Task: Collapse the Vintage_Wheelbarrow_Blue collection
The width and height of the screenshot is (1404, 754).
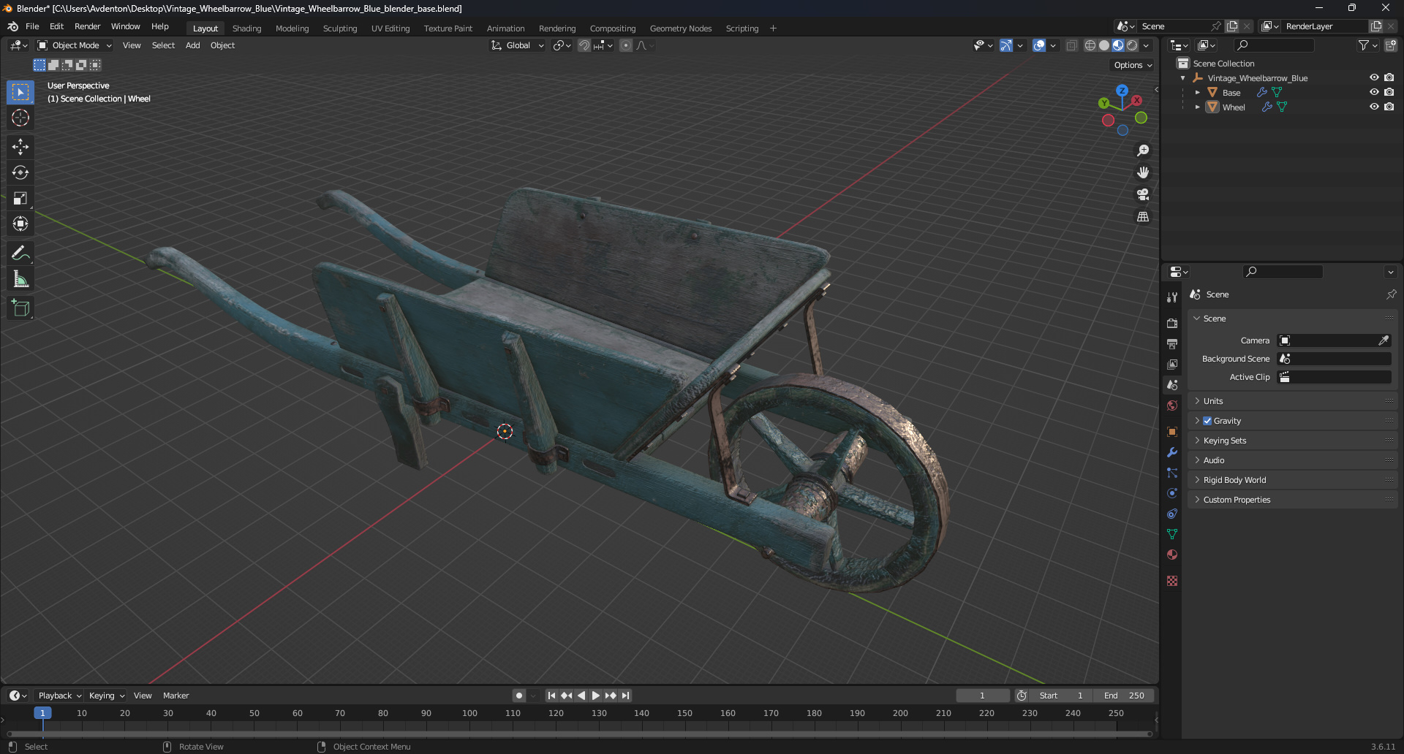Action: click(x=1183, y=77)
